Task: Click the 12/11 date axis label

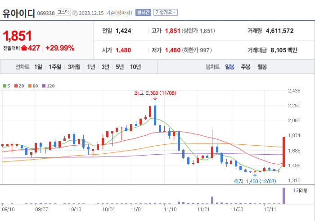Action: [270, 209]
